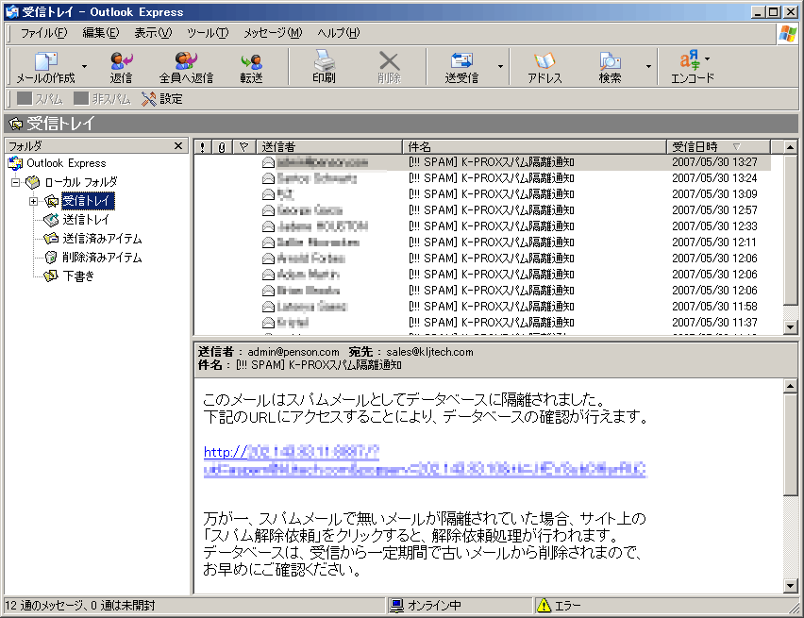Screen dimensions: 804x618
Task: Send and receive mail with 送受信
Action: tap(461, 67)
